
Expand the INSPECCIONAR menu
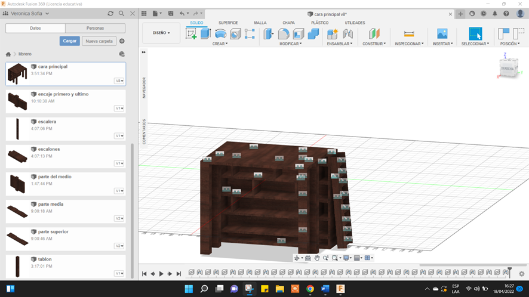coord(409,44)
